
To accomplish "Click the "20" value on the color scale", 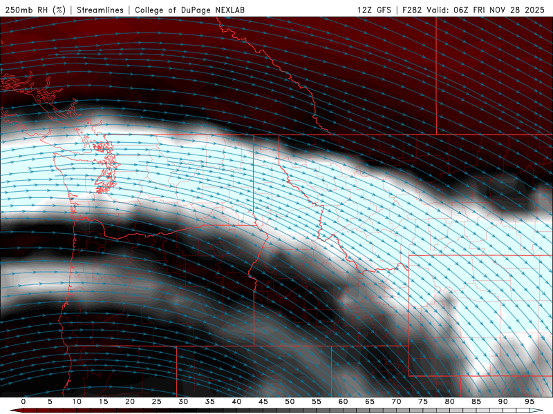I will [x=130, y=402].
